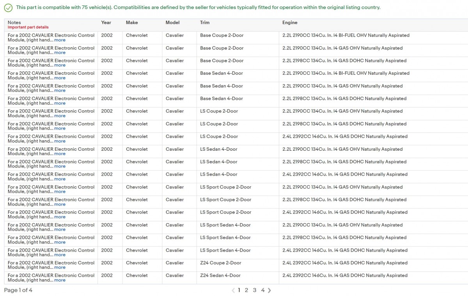Click the Notes column header
The width and height of the screenshot is (468, 296).
pyautogui.click(x=14, y=23)
